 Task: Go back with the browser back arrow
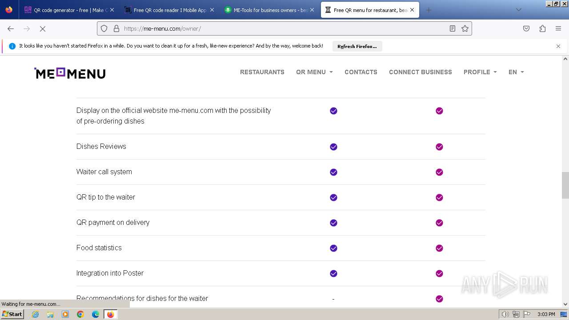11,28
